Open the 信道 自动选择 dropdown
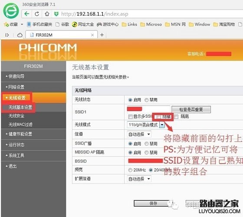This screenshot has height=217, width=243. tap(139, 134)
